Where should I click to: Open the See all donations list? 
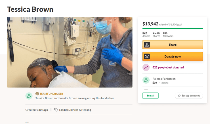(x=150, y=96)
